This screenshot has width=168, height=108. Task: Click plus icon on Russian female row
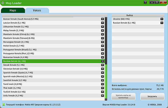coord(102,61)
